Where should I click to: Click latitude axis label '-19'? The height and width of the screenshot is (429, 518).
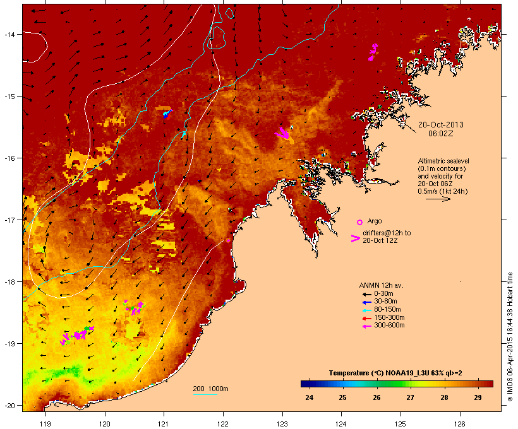click(9, 344)
